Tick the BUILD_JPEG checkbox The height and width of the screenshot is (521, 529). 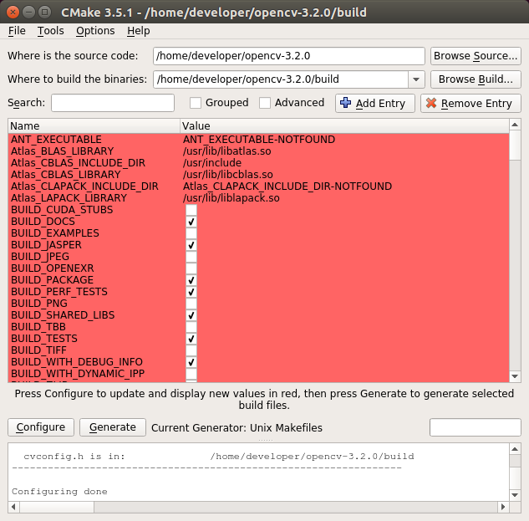[191, 257]
